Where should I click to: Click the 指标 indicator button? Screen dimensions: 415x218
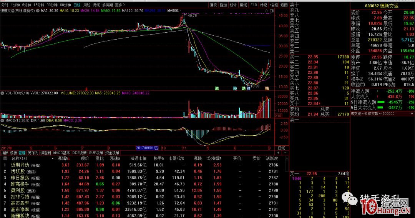[5, 153]
